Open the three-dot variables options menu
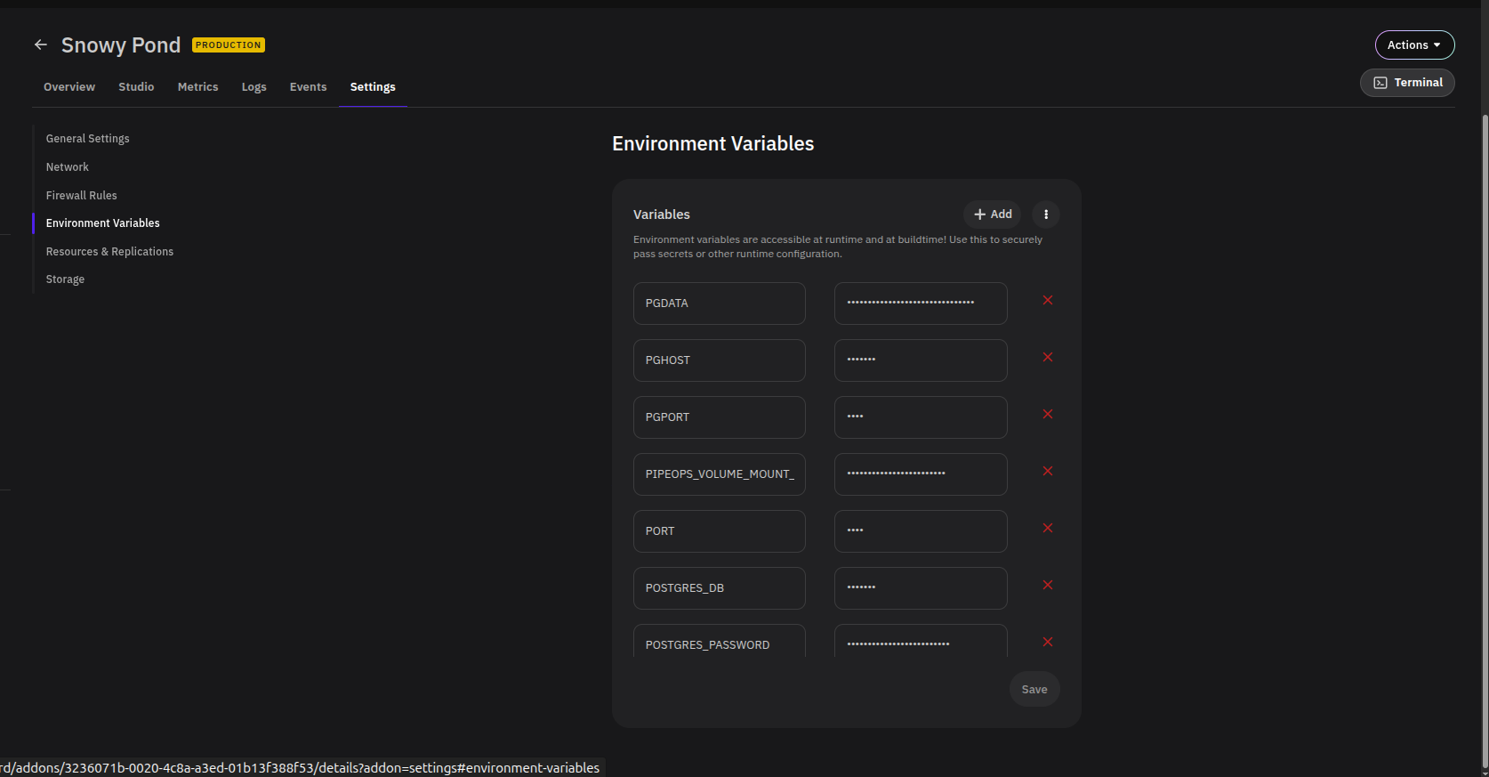Image resolution: width=1489 pixels, height=777 pixels. coord(1046,214)
